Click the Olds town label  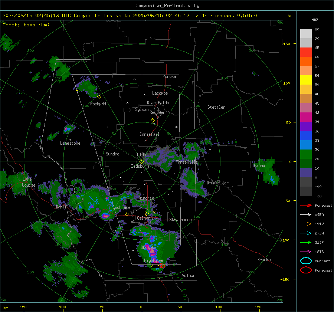tap(141, 155)
